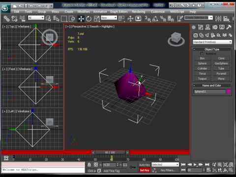The width and height of the screenshot is (236, 177).
Task: Switch to the Utilities hammer tab
Action: coord(229,27)
